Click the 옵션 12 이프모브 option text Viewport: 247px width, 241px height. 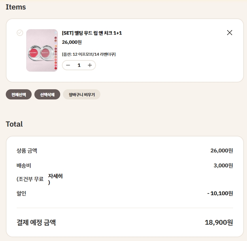point(89,54)
